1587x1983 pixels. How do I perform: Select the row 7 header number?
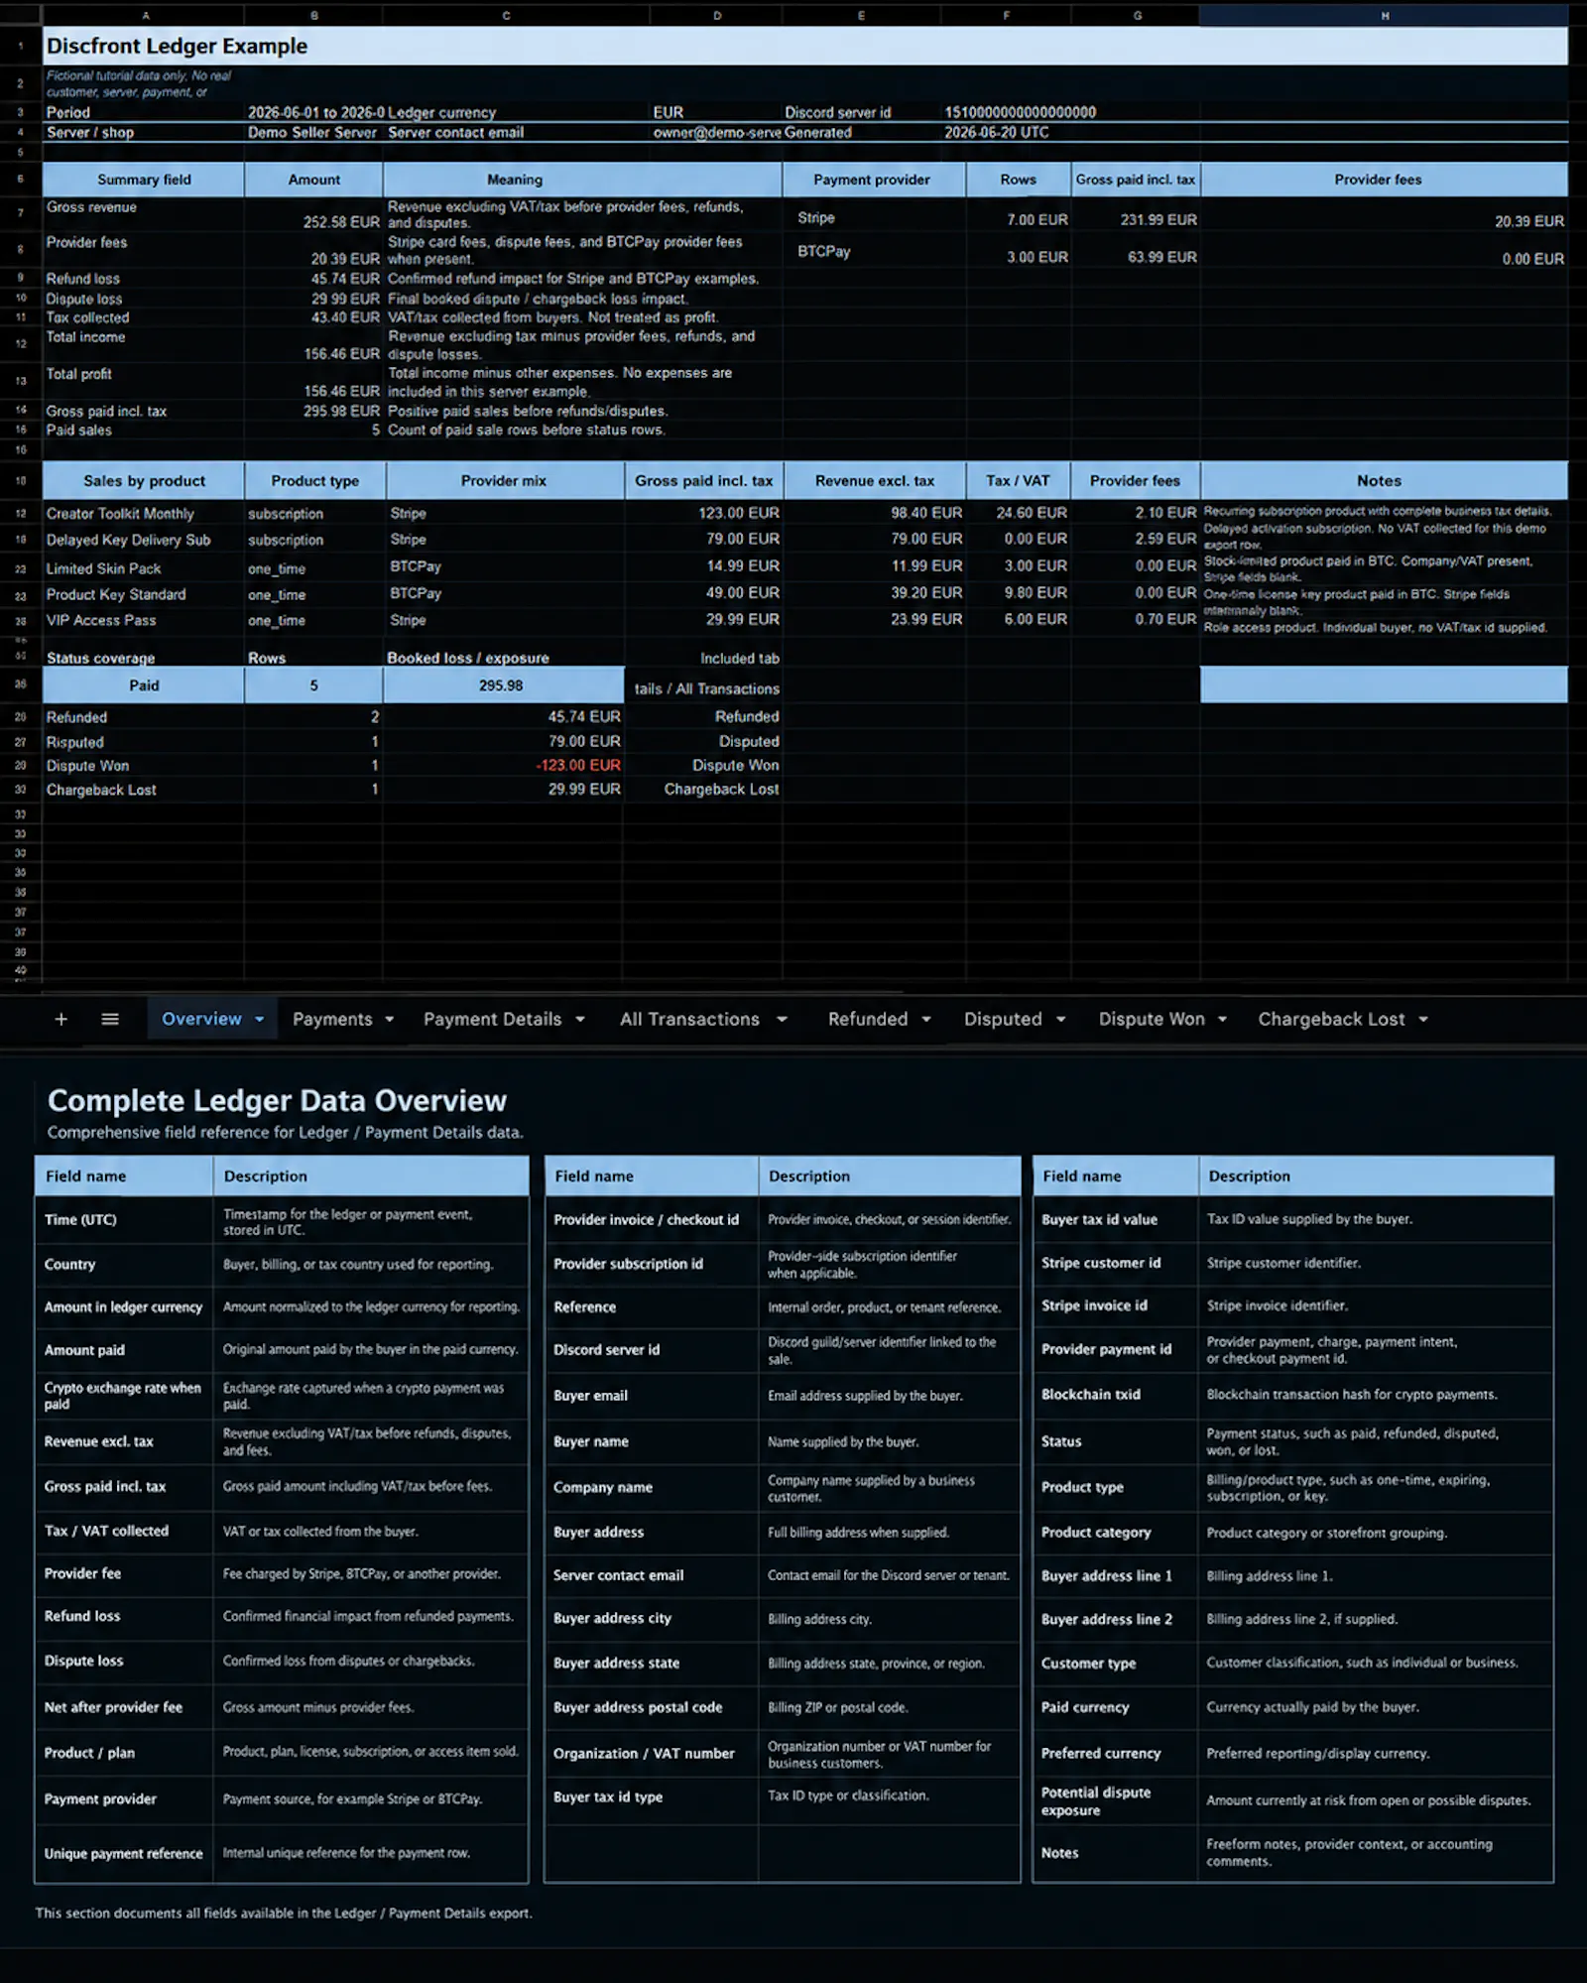pyautogui.click(x=20, y=214)
